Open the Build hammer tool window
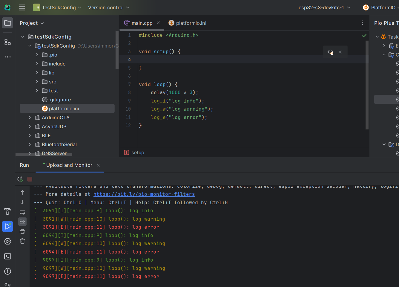This screenshot has height=287, width=399. click(x=7, y=212)
